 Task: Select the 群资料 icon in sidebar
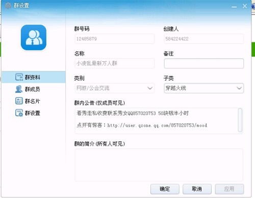pyautogui.click(x=19, y=77)
